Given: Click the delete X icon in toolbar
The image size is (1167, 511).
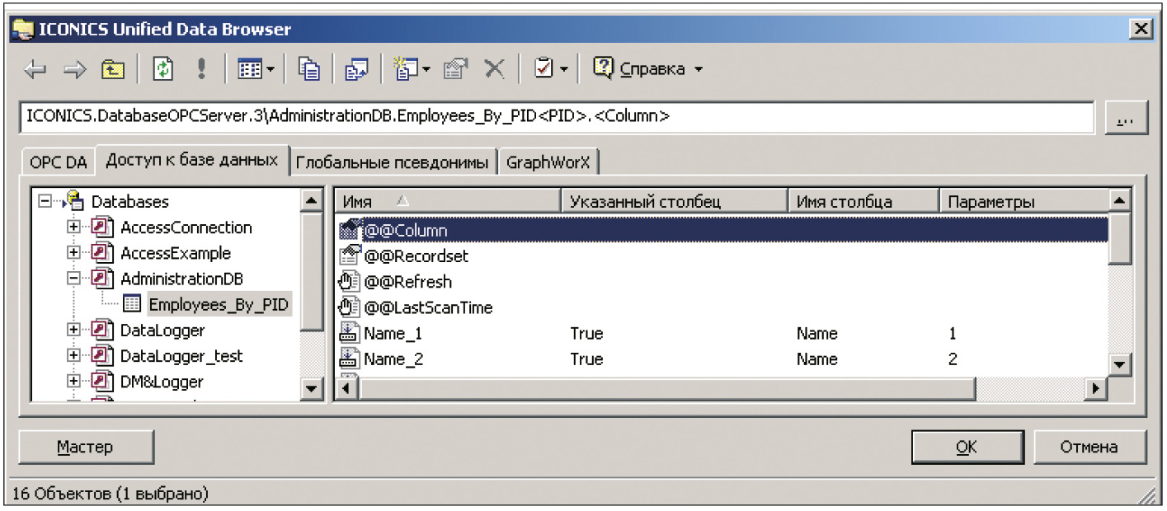Looking at the screenshot, I should (494, 70).
